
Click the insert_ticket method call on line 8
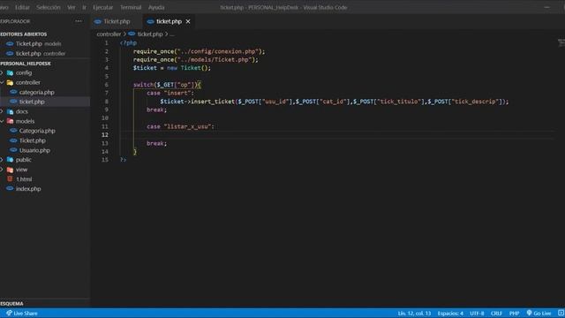pos(213,102)
